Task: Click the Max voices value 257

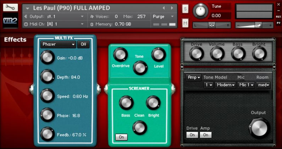Action: [x=142, y=17]
